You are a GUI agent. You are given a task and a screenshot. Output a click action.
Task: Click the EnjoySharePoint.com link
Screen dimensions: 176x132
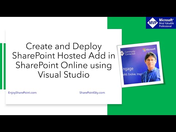coord(22,93)
